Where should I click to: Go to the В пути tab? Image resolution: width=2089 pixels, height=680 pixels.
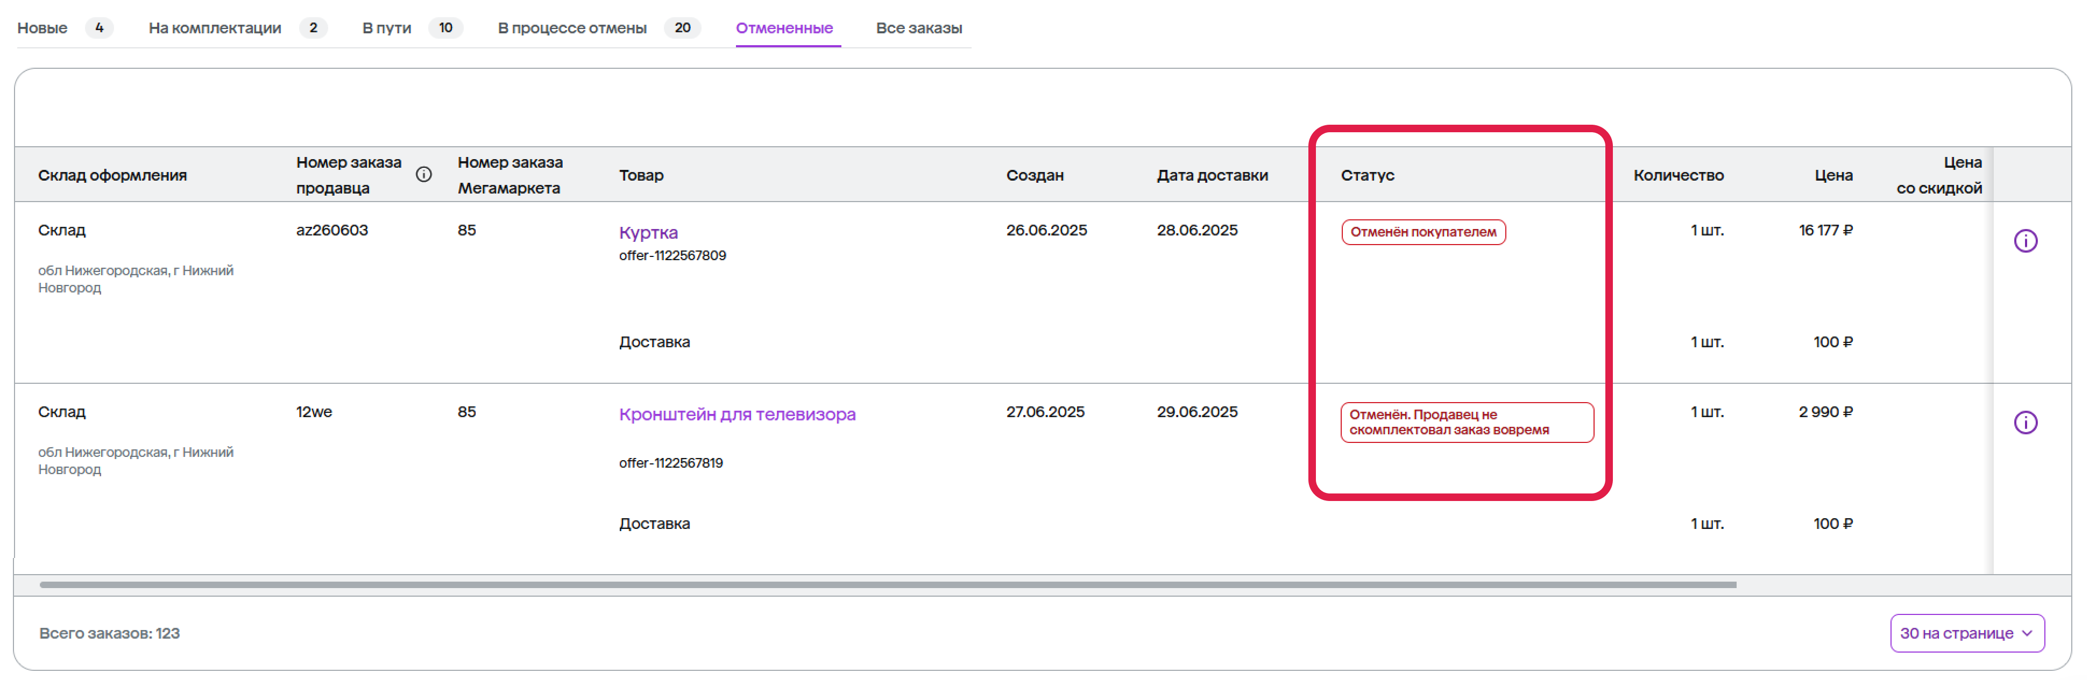387,27
